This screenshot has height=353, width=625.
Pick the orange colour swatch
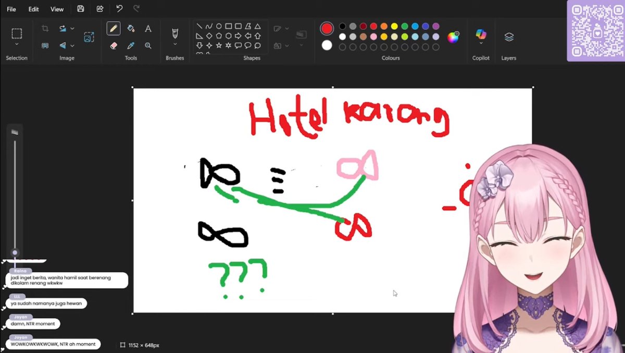[x=384, y=26]
